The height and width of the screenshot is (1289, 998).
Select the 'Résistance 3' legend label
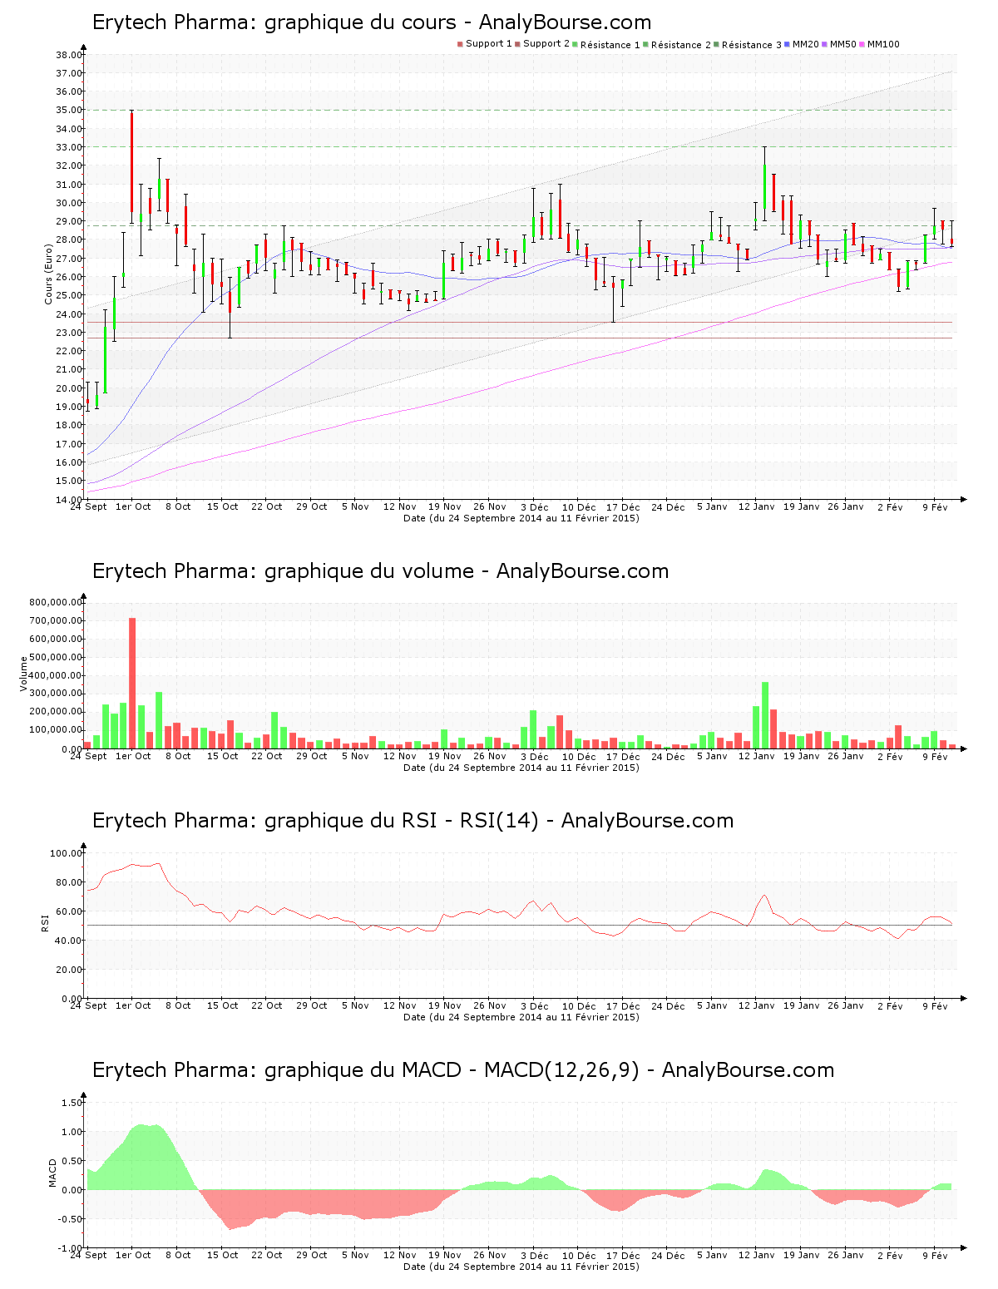pyautogui.click(x=752, y=44)
